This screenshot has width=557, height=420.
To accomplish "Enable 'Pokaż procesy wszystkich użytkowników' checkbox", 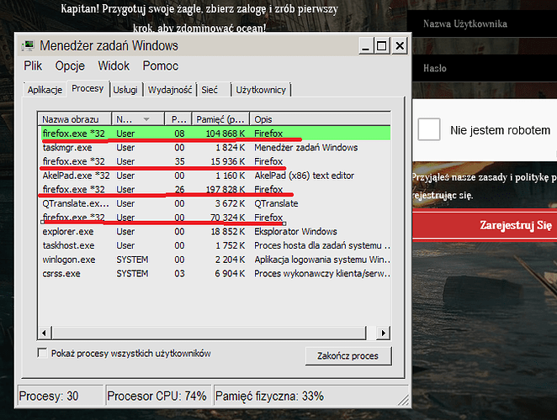I will [42, 353].
